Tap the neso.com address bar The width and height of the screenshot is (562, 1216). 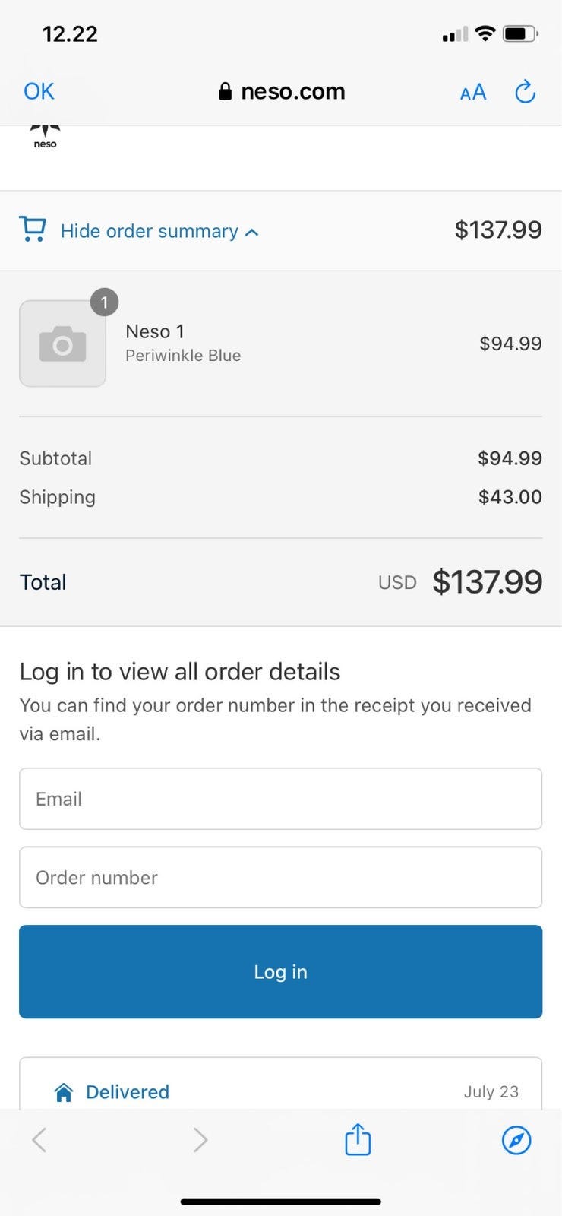tap(292, 92)
